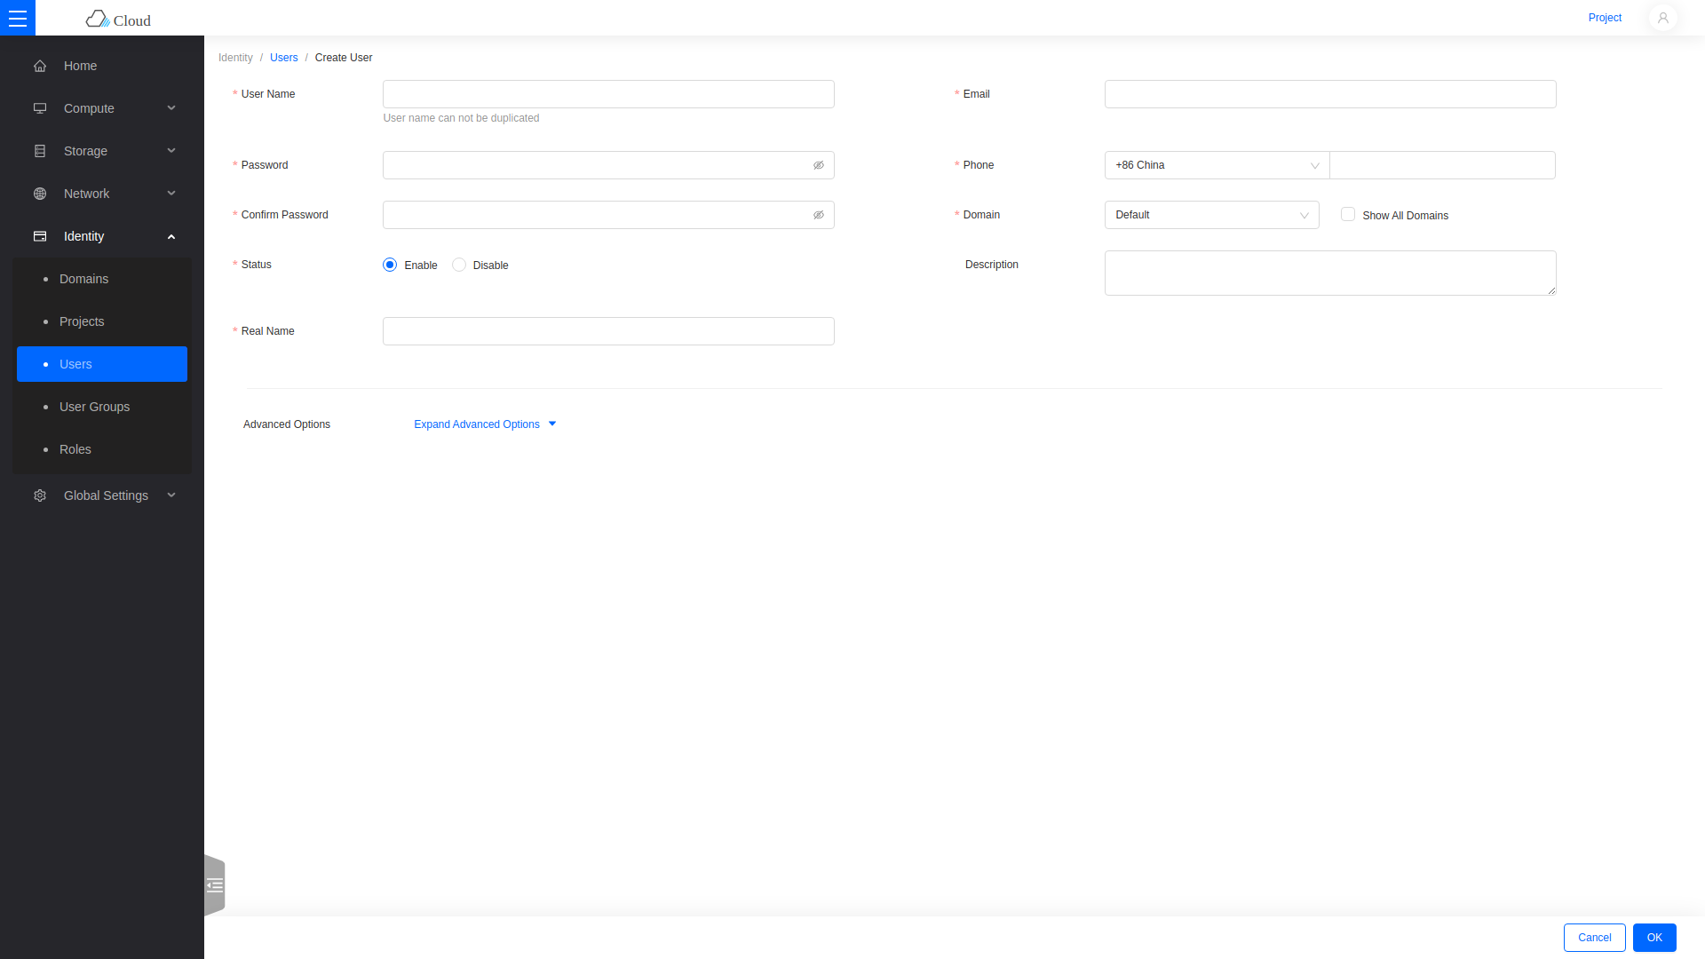Open the +86 China phone code dropdown

pos(1217,165)
